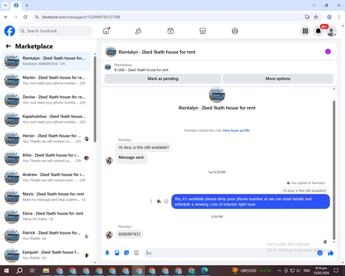This screenshot has height=276, width=345.
Task: Open more options dots beside sent message
Action: (x=151, y=201)
